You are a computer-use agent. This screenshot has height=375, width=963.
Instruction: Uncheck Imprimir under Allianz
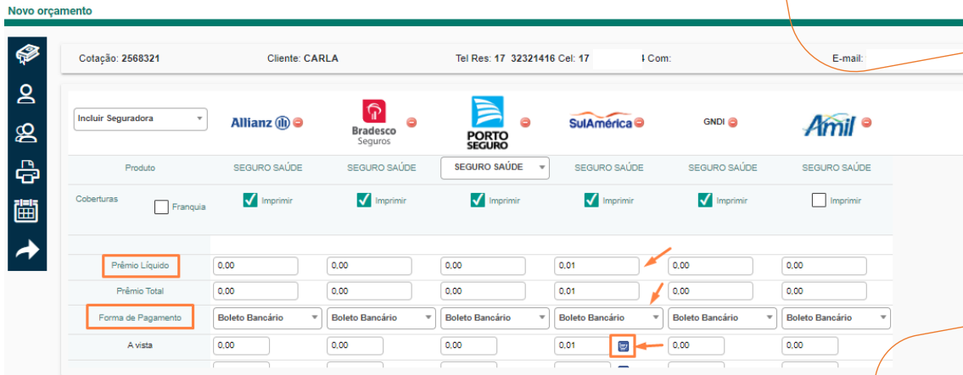click(x=250, y=200)
